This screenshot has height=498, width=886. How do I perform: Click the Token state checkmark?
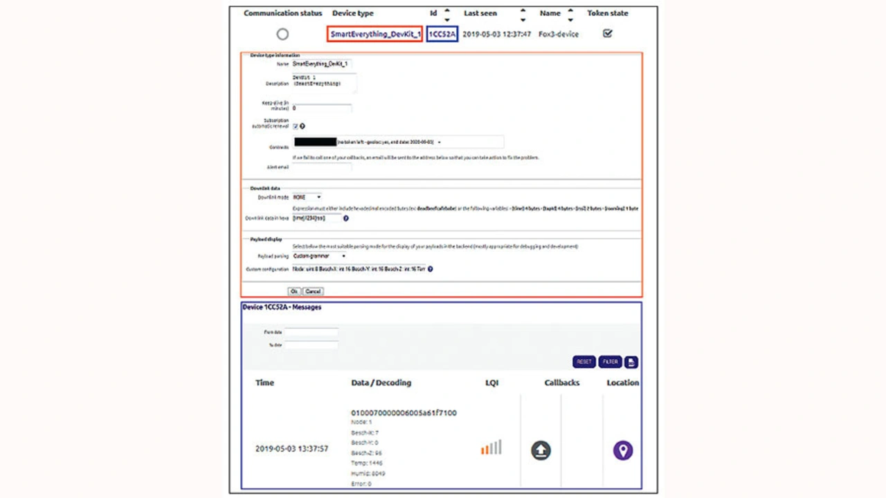(x=608, y=33)
